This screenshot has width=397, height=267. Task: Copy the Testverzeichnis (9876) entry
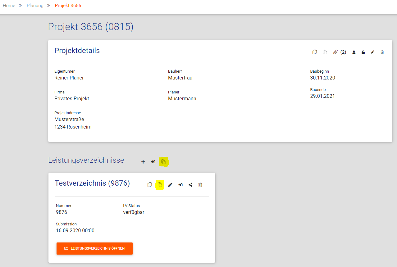[x=150, y=185]
